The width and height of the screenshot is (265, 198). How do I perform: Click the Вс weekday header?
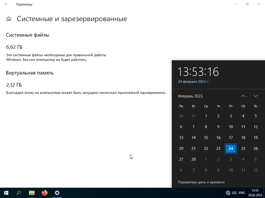(x=255, y=106)
